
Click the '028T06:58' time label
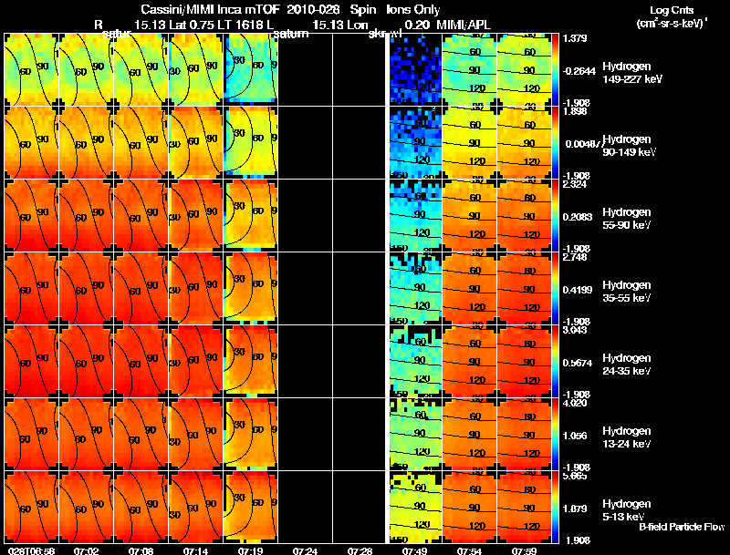[31, 550]
